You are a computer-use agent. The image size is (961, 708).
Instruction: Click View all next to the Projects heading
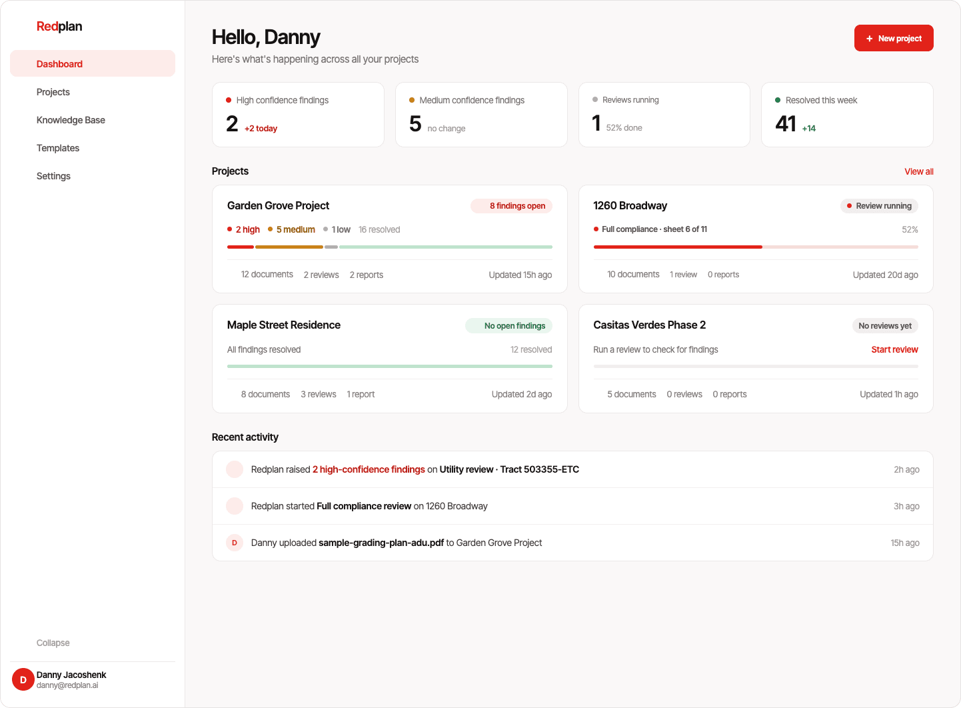pos(919,171)
